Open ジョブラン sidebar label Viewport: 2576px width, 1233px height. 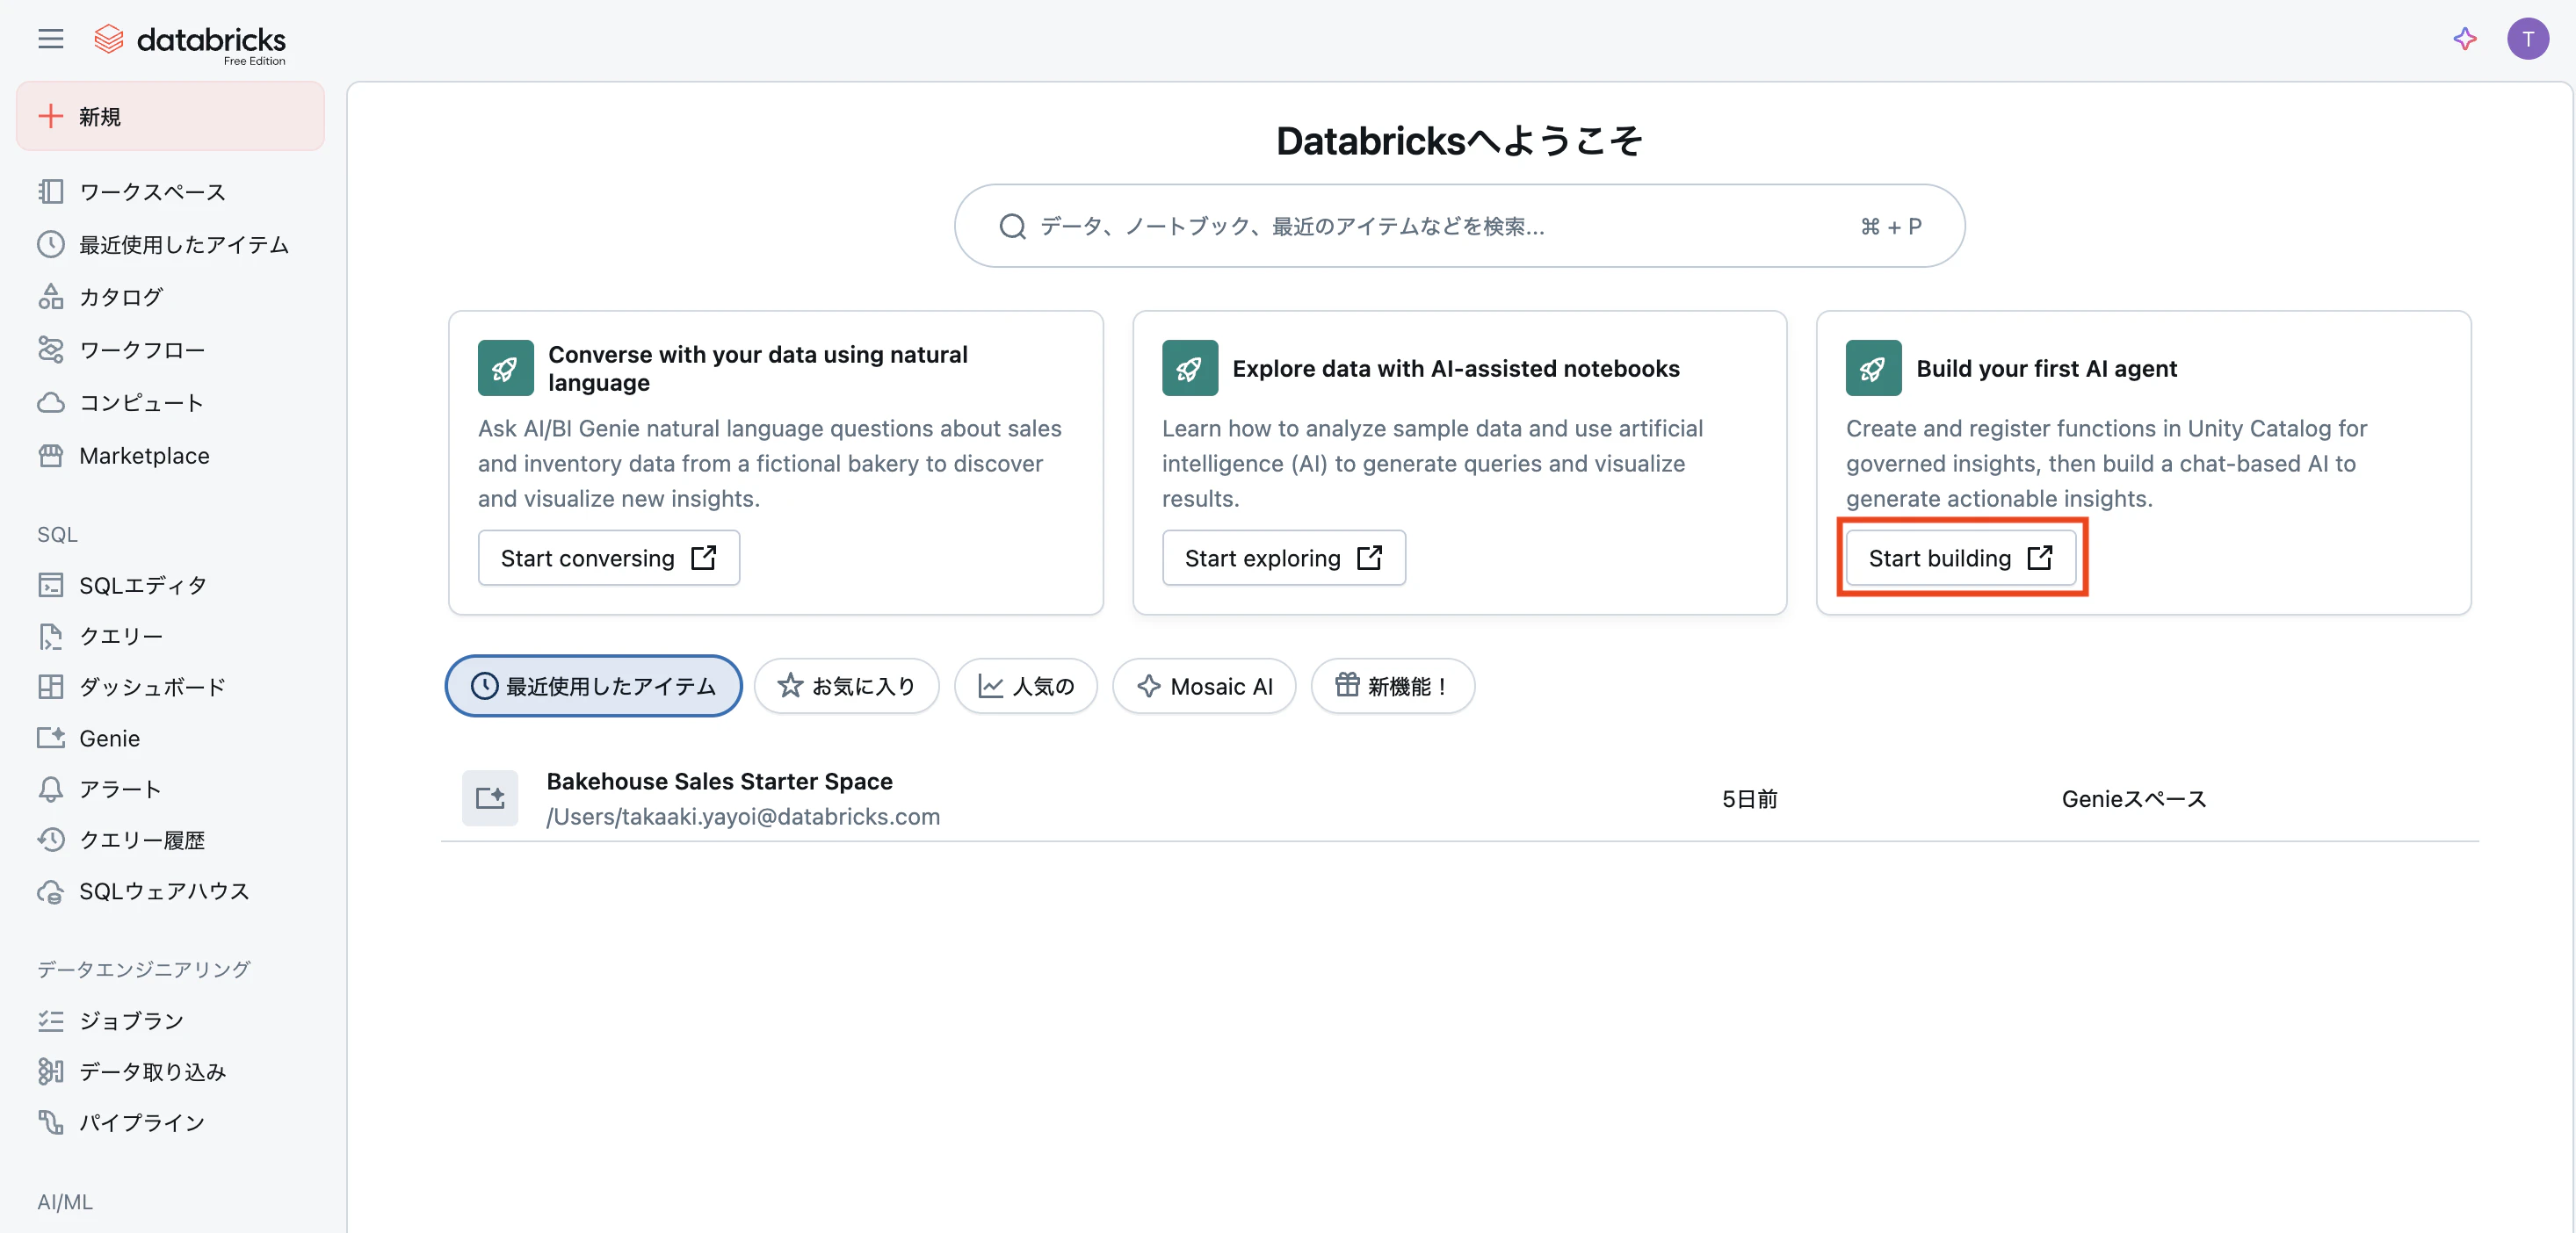[131, 1021]
